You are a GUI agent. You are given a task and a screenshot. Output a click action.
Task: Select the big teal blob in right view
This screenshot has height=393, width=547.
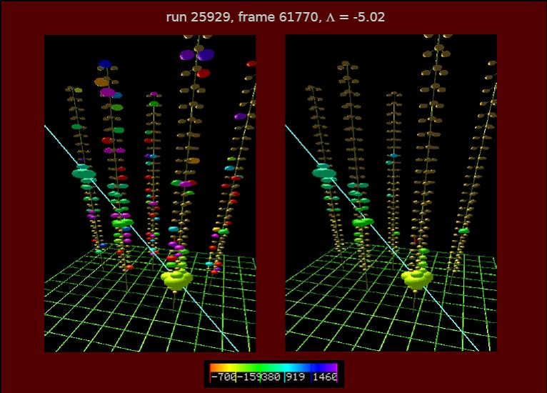323,171
